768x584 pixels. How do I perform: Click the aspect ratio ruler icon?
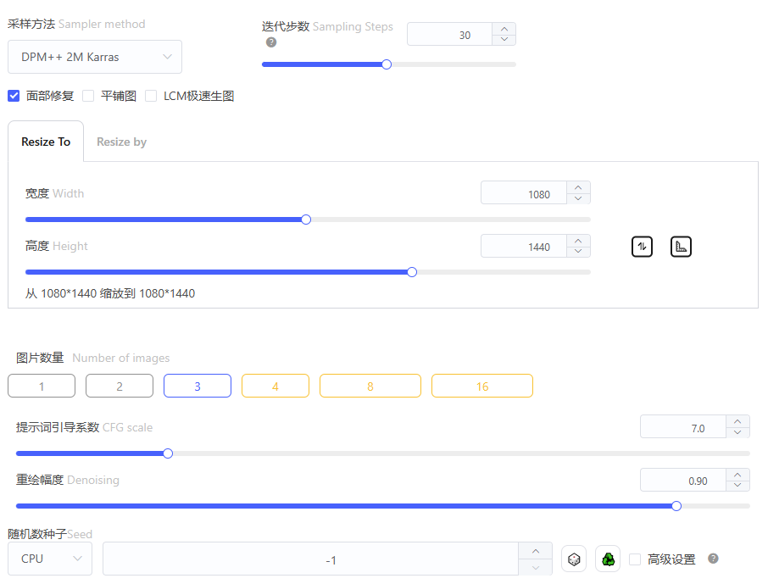[681, 247]
